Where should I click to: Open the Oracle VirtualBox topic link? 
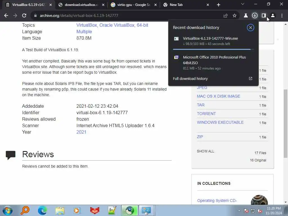tap(117, 25)
